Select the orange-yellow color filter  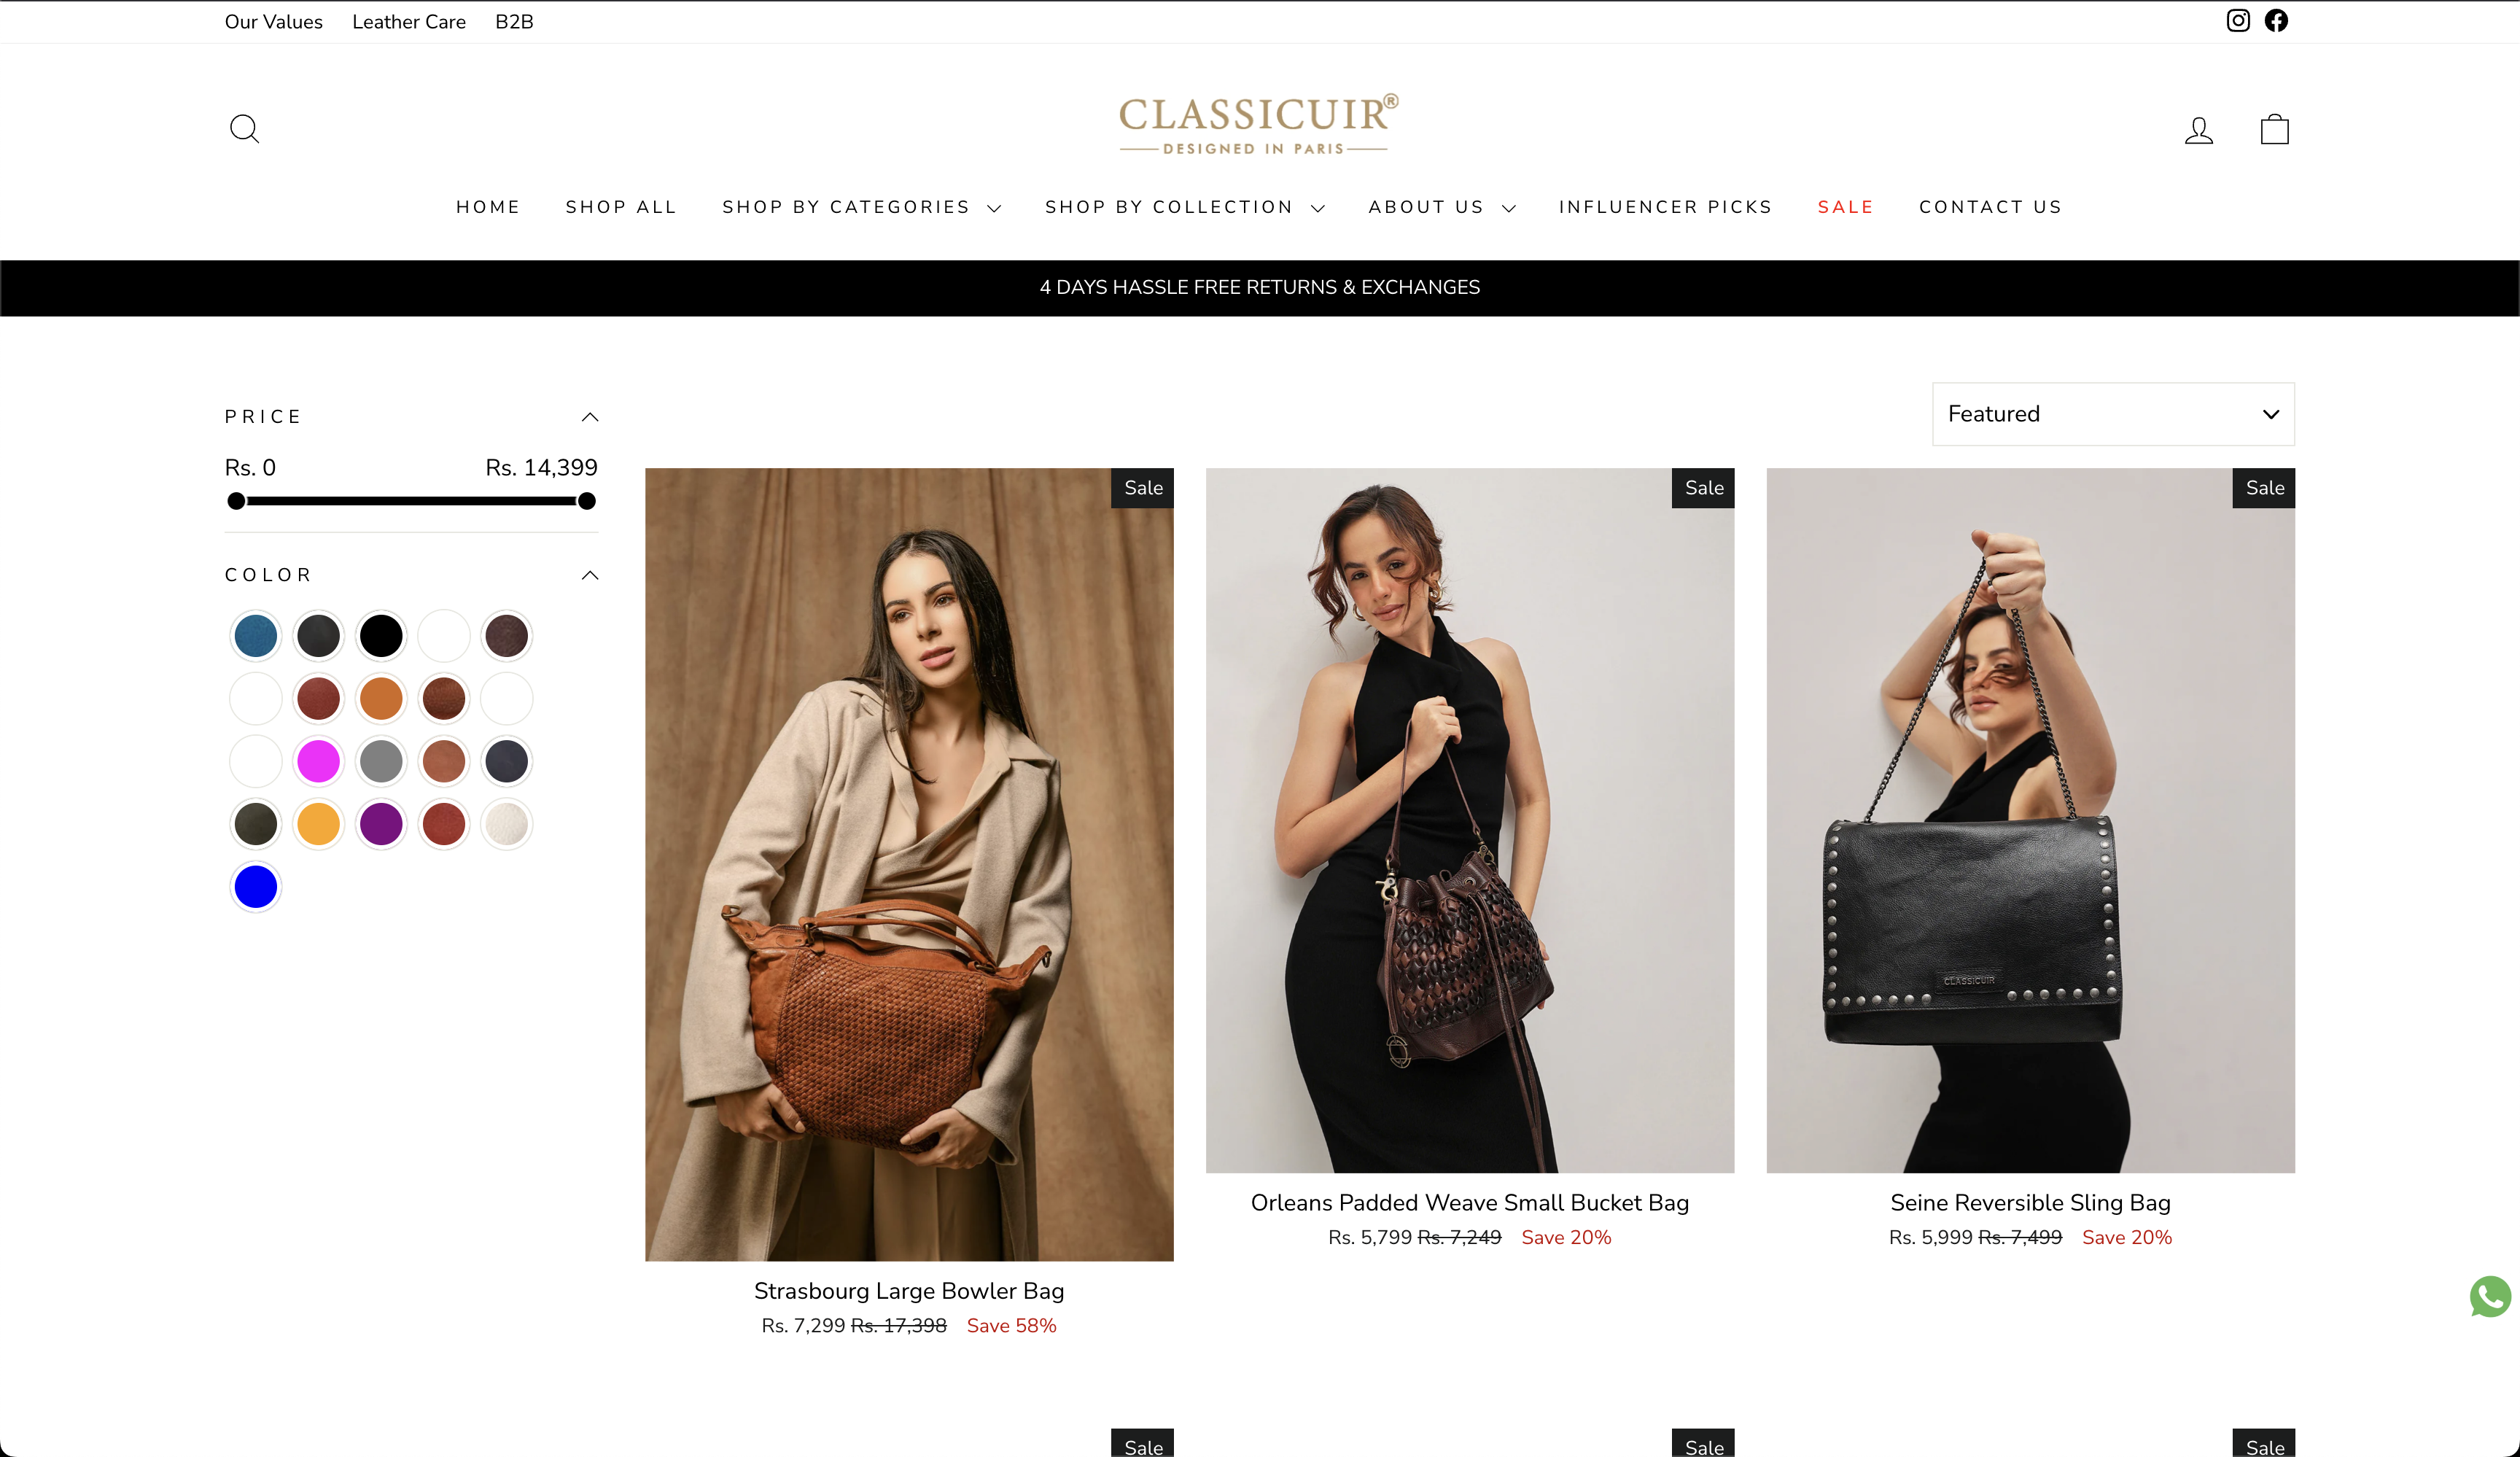[318, 825]
